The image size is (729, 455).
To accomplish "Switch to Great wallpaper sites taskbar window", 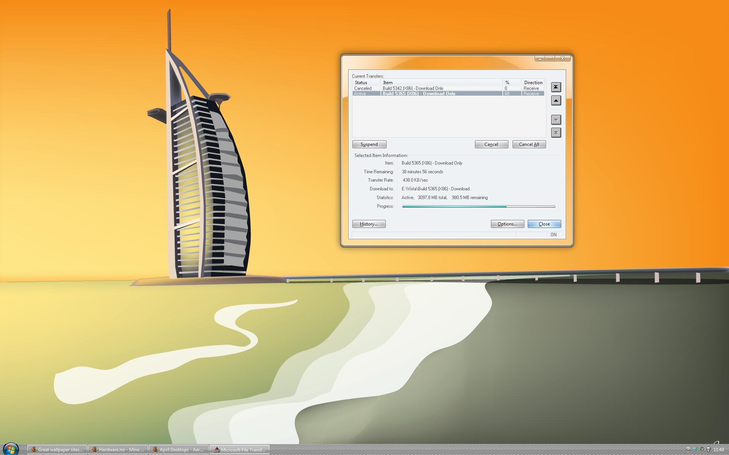I will [x=57, y=450].
